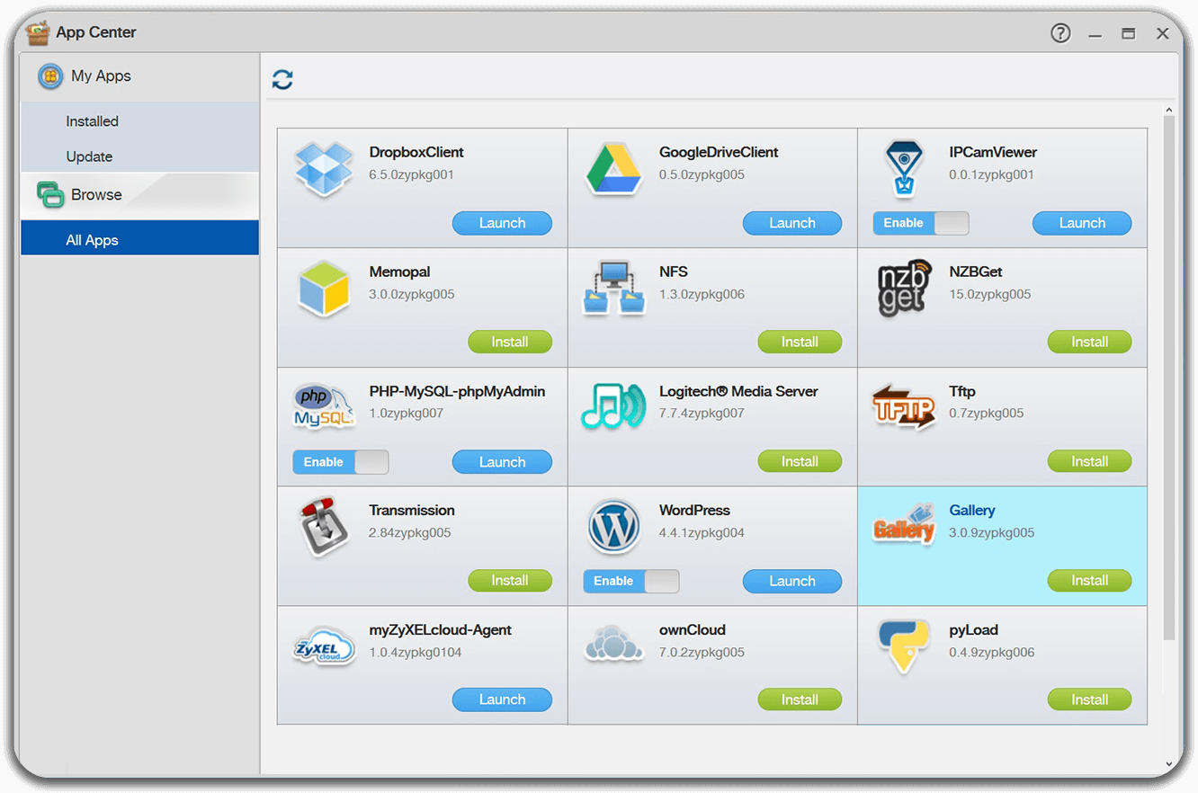Click the GoogleDriveClient app icon
This screenshot has height=793, width=1198.
[x=613, y=169]
